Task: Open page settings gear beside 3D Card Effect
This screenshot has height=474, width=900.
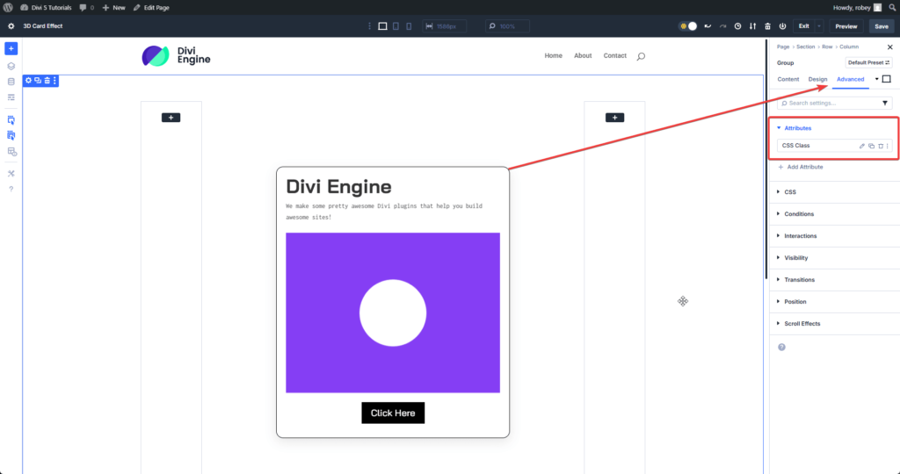Action: [11, 26]
